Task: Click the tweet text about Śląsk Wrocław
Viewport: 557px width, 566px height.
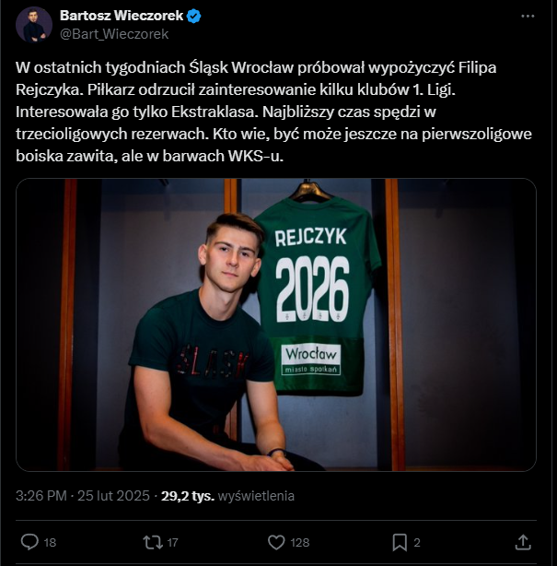Action: pos(276,112)
